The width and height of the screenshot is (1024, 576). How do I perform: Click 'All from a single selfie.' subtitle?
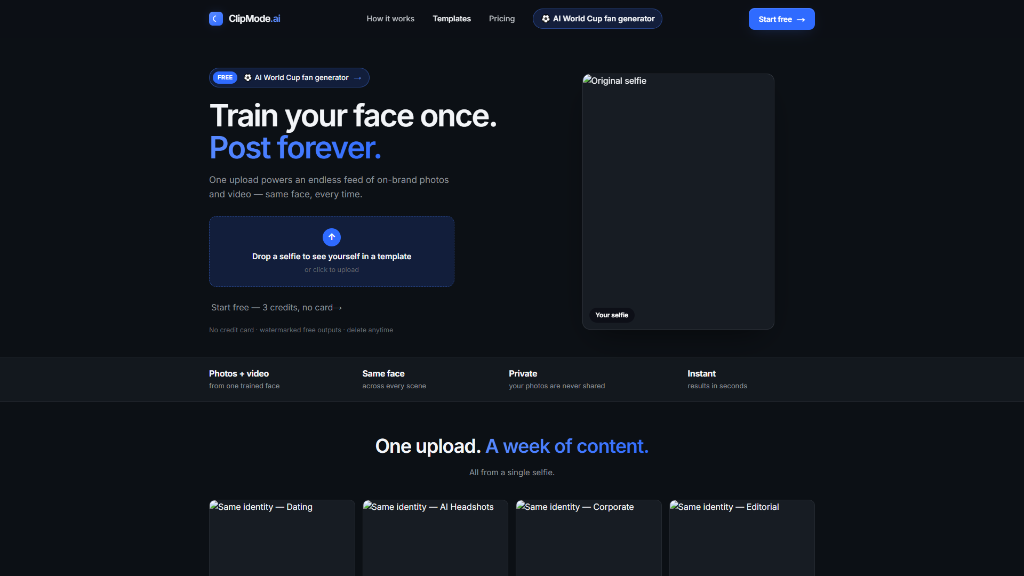pos(512,473)
